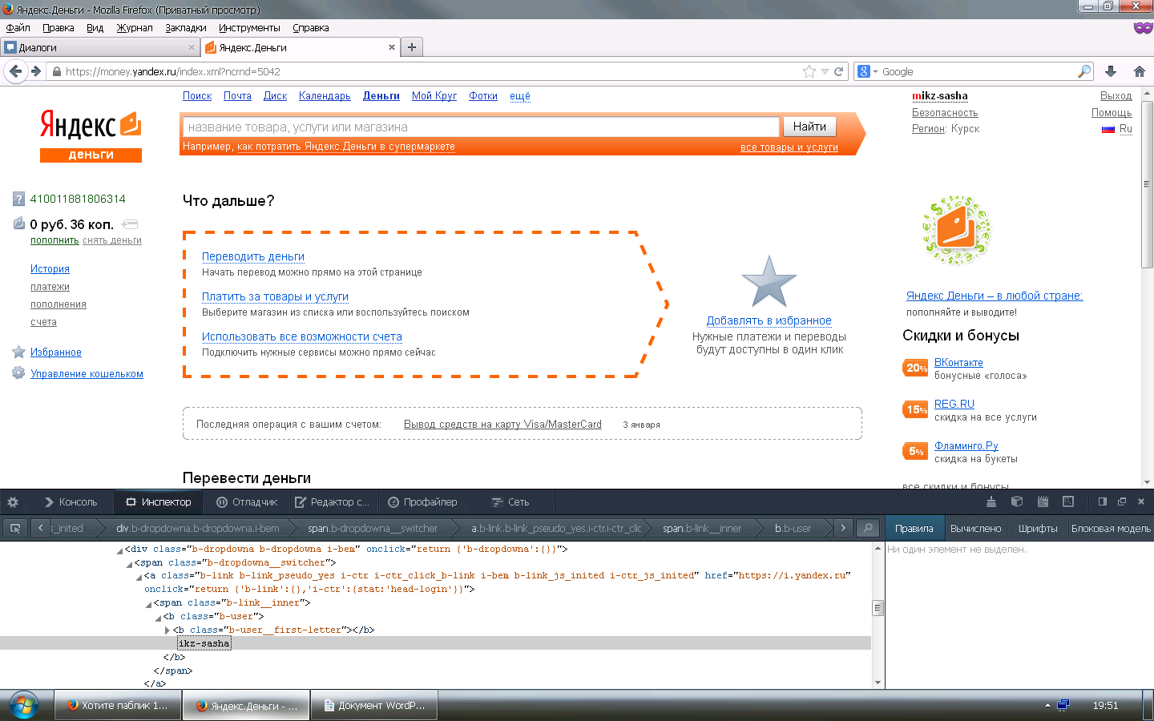
Task: Click the Найти search button
Action: (x=809, y=127)
